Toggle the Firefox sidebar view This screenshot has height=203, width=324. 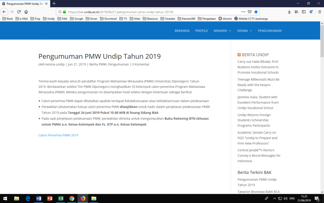pyautogui.click(x=304, y=12)
